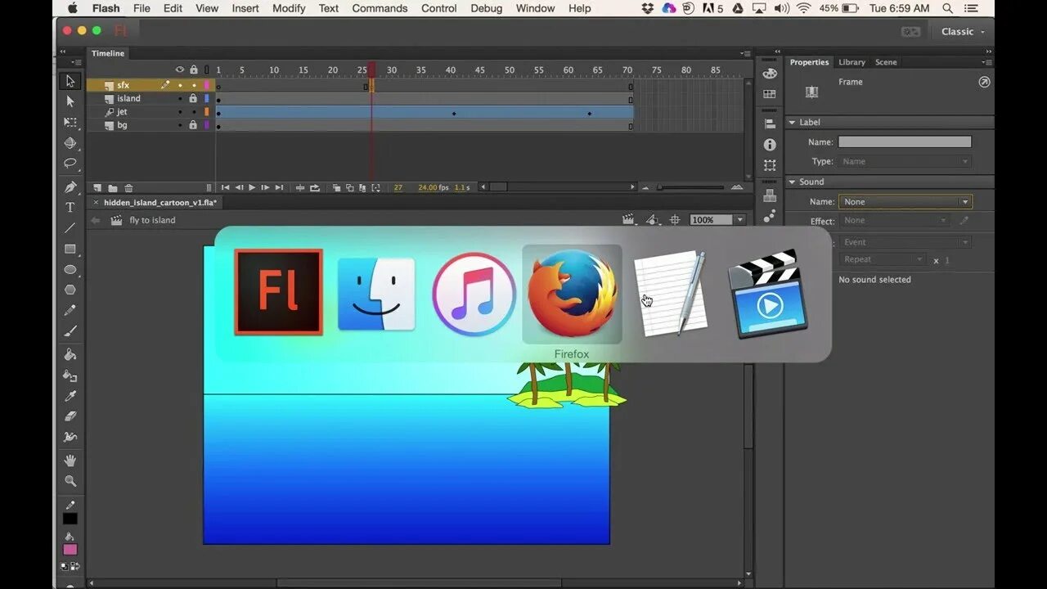The height and width of the screenshot is (589, 1047).
Task: Select the Pen tool
Action: click(70, 187)
